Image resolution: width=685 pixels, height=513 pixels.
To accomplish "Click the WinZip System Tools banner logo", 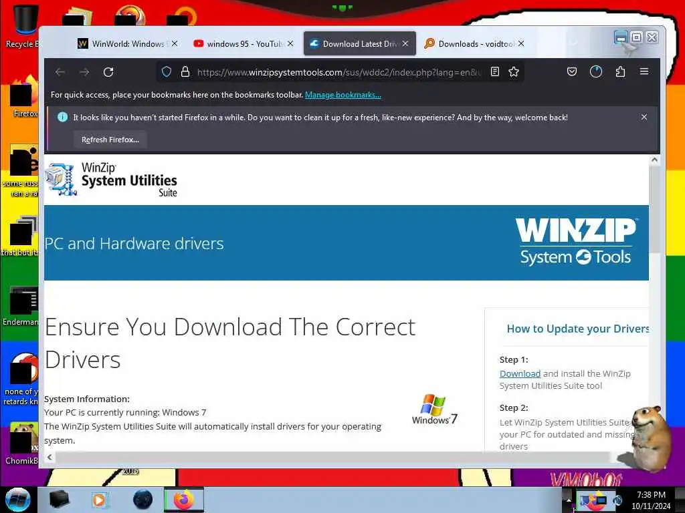I will (576, 242).
